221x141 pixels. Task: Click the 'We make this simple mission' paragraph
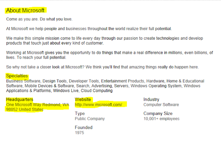[104, 41]
